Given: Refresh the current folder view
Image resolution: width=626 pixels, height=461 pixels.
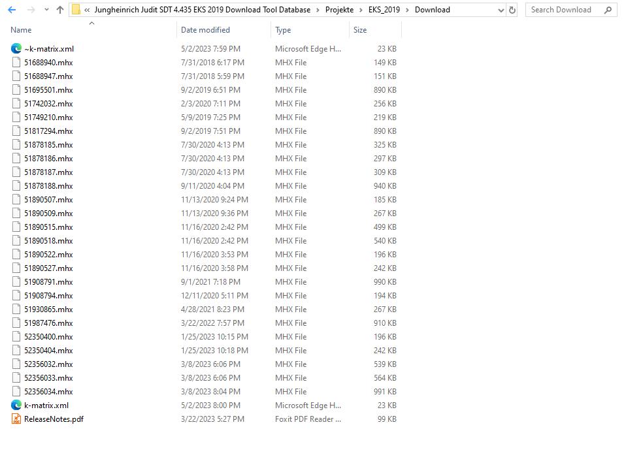Looking at the screenshot, I should [x=512, y=10].
